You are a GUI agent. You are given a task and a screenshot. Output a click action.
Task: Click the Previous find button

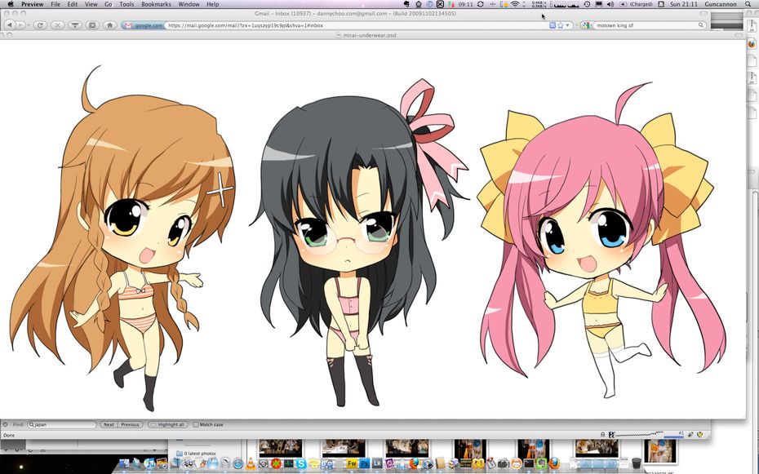pyautogui.click(x=130, y=425)
